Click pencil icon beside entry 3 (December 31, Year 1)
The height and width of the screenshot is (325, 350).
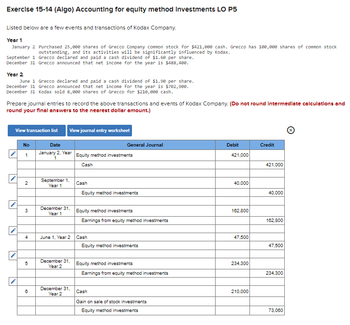pyautogui.click(x=13, y=205)
